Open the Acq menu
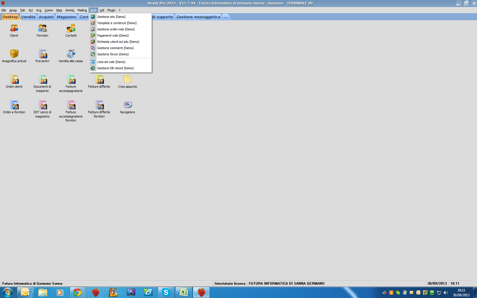 pyautogui.click(x=39, y=10)
